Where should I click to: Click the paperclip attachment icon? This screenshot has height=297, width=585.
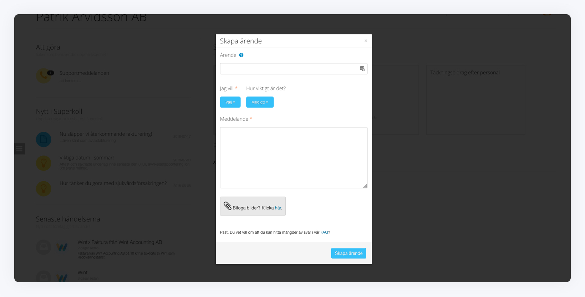click(x=227, y=206)
